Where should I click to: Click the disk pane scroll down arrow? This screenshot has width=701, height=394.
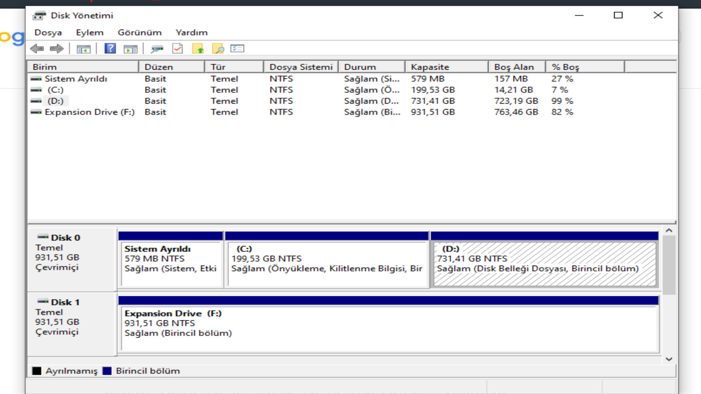669,359
